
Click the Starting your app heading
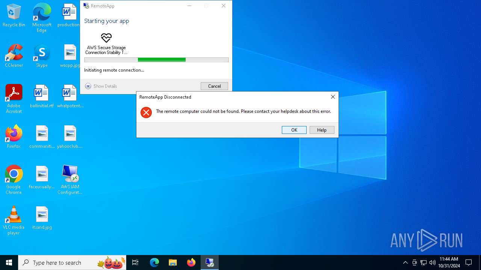point(107,21)
